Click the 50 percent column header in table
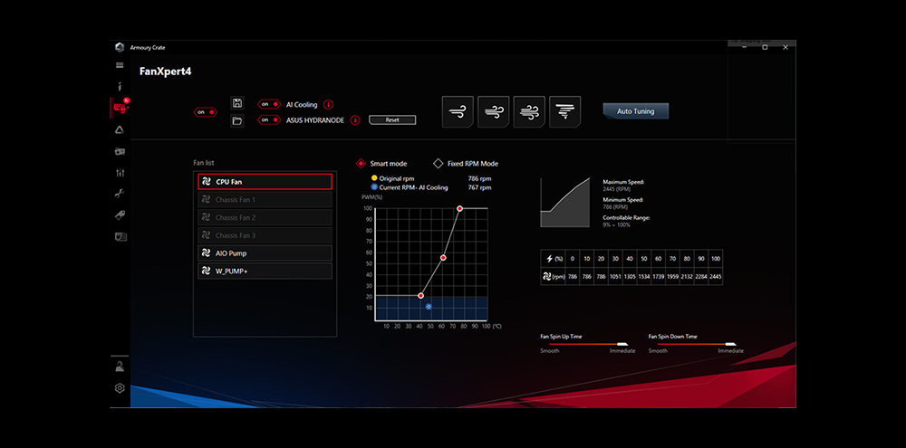Screen dimensions: 906x448 pyautogui.click(x=644, y=259)
